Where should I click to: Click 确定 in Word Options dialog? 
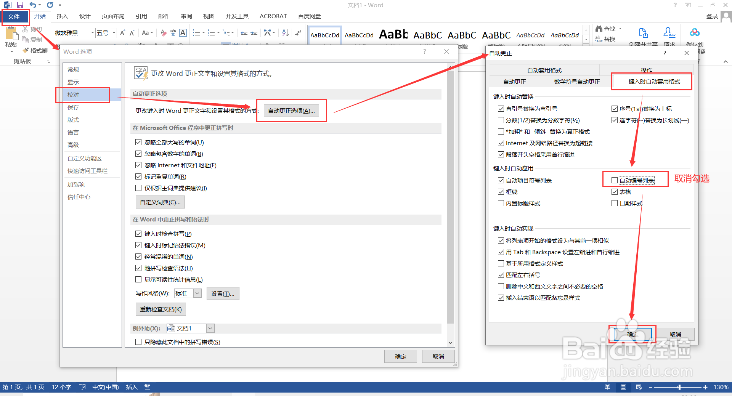coord(400,356)
